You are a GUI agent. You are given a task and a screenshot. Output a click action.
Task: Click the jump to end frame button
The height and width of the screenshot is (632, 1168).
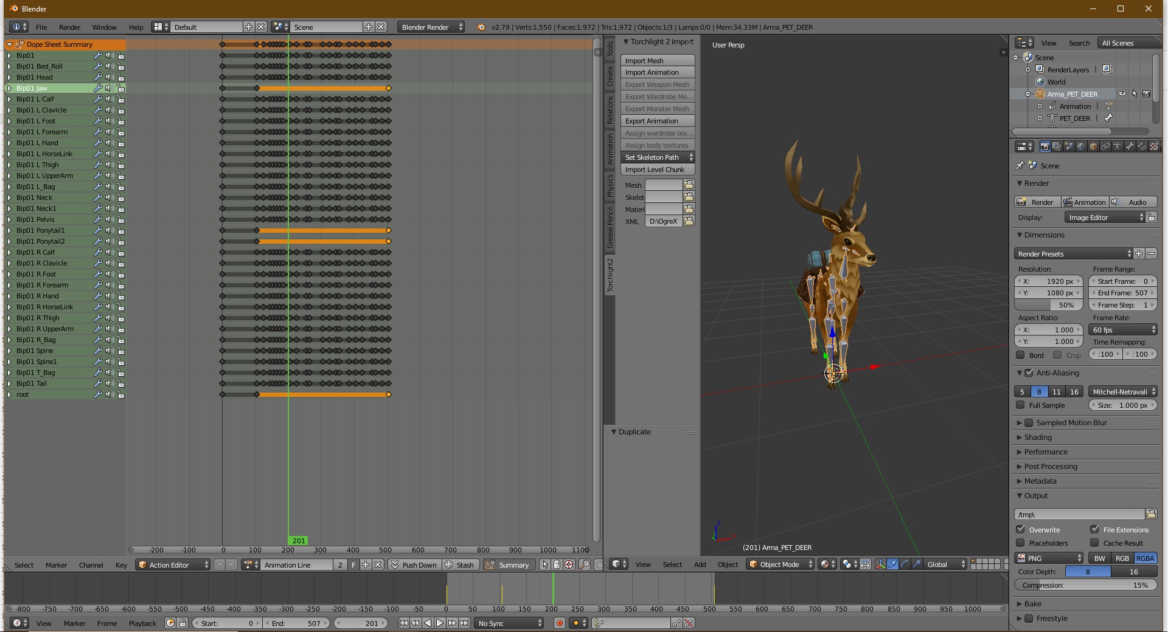[x=465, y=623]
